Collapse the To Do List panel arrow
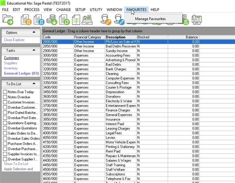 [34, 84]
